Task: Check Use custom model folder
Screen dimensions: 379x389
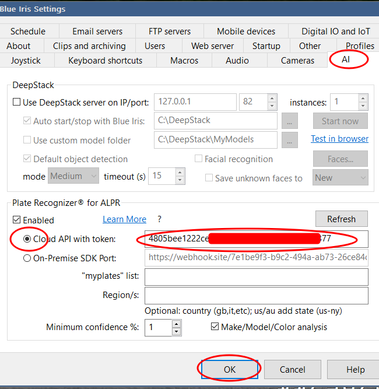Action: 27,139
